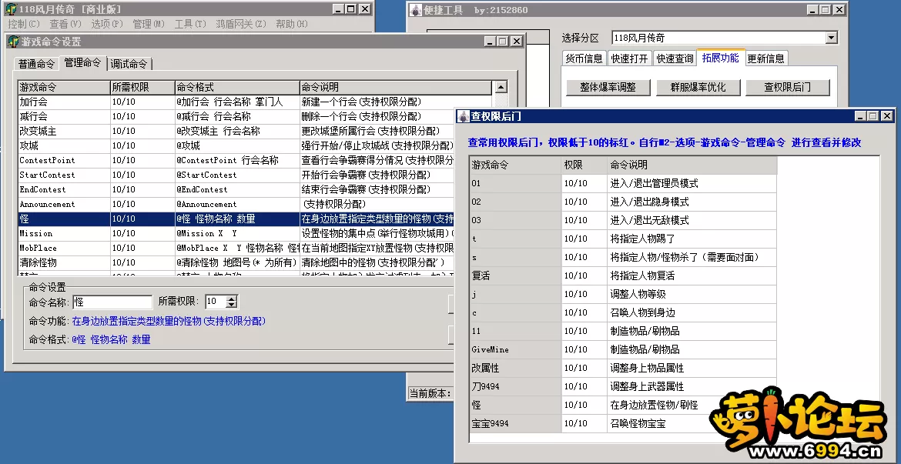Select the Mission command row

pos(236,233)
